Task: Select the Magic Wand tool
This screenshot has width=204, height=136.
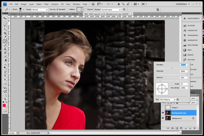Action: coord(5,29)
